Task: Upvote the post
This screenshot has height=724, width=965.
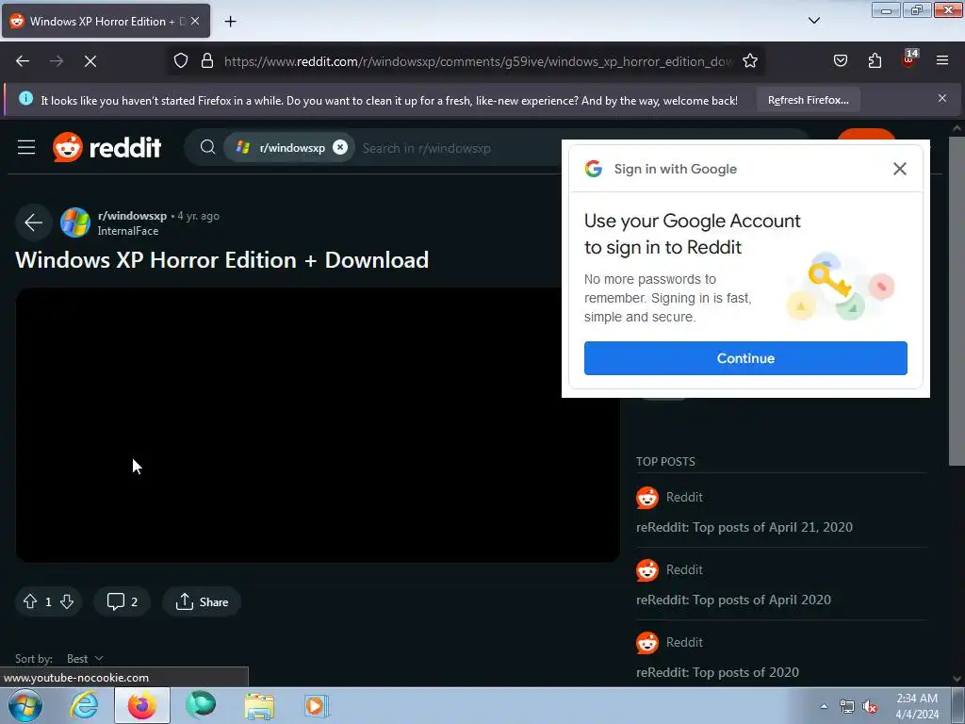Action: (30, 601)
